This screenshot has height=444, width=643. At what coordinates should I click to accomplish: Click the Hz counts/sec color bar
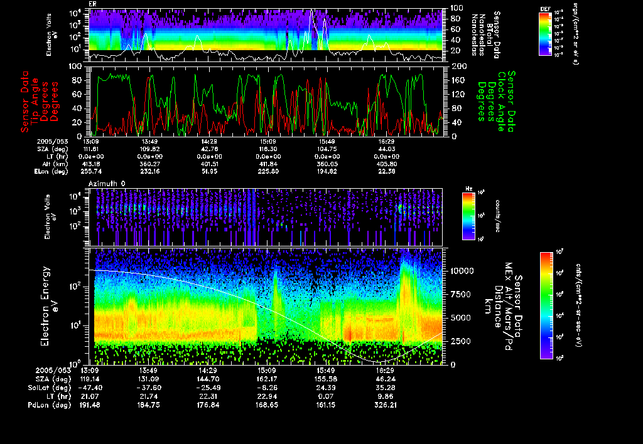click(x=468, y=216)
